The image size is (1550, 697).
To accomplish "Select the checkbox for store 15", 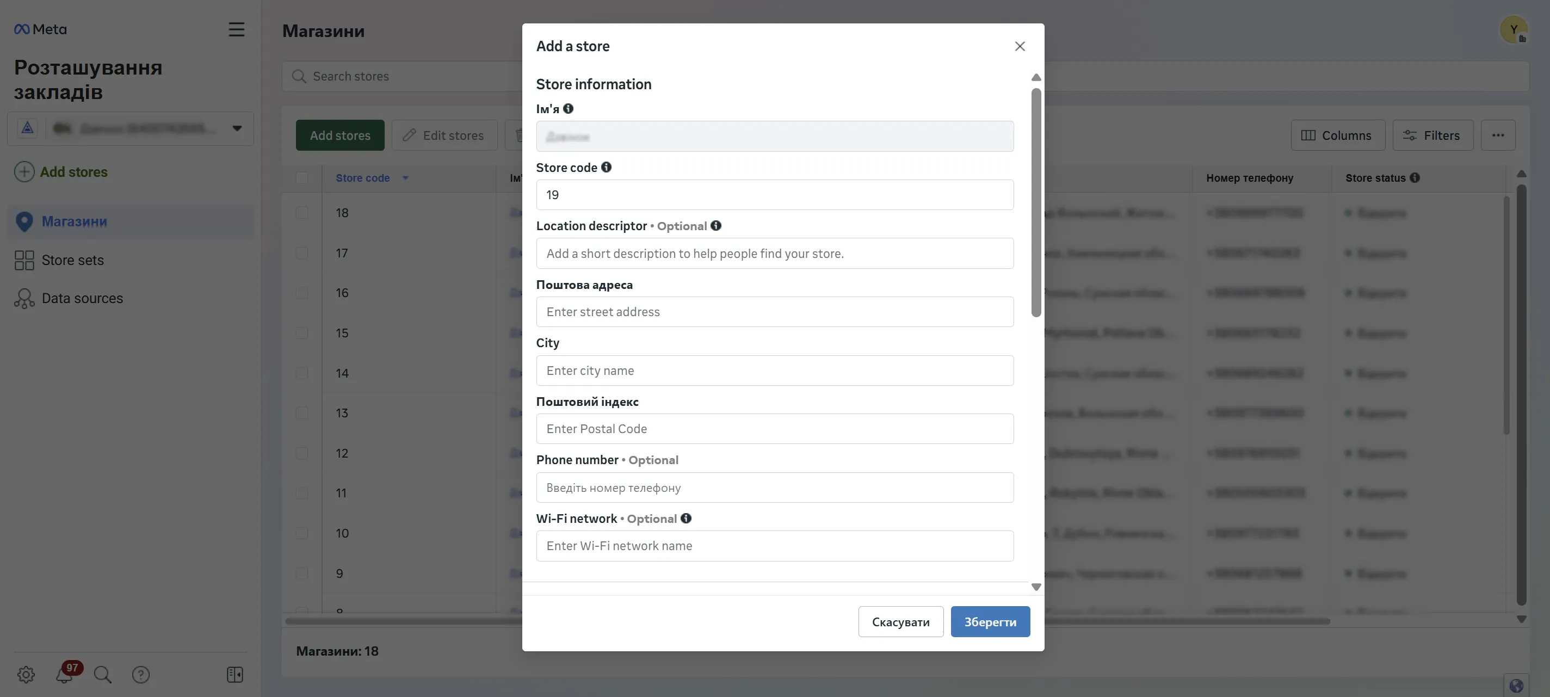I will 302,334.
